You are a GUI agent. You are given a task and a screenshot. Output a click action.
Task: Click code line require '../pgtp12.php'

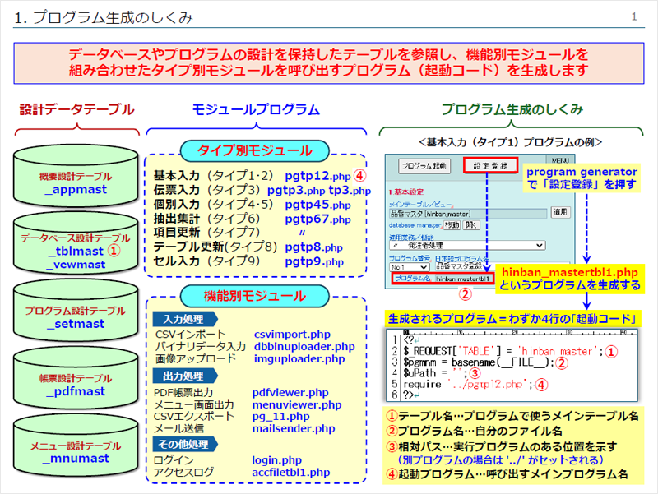467,384
